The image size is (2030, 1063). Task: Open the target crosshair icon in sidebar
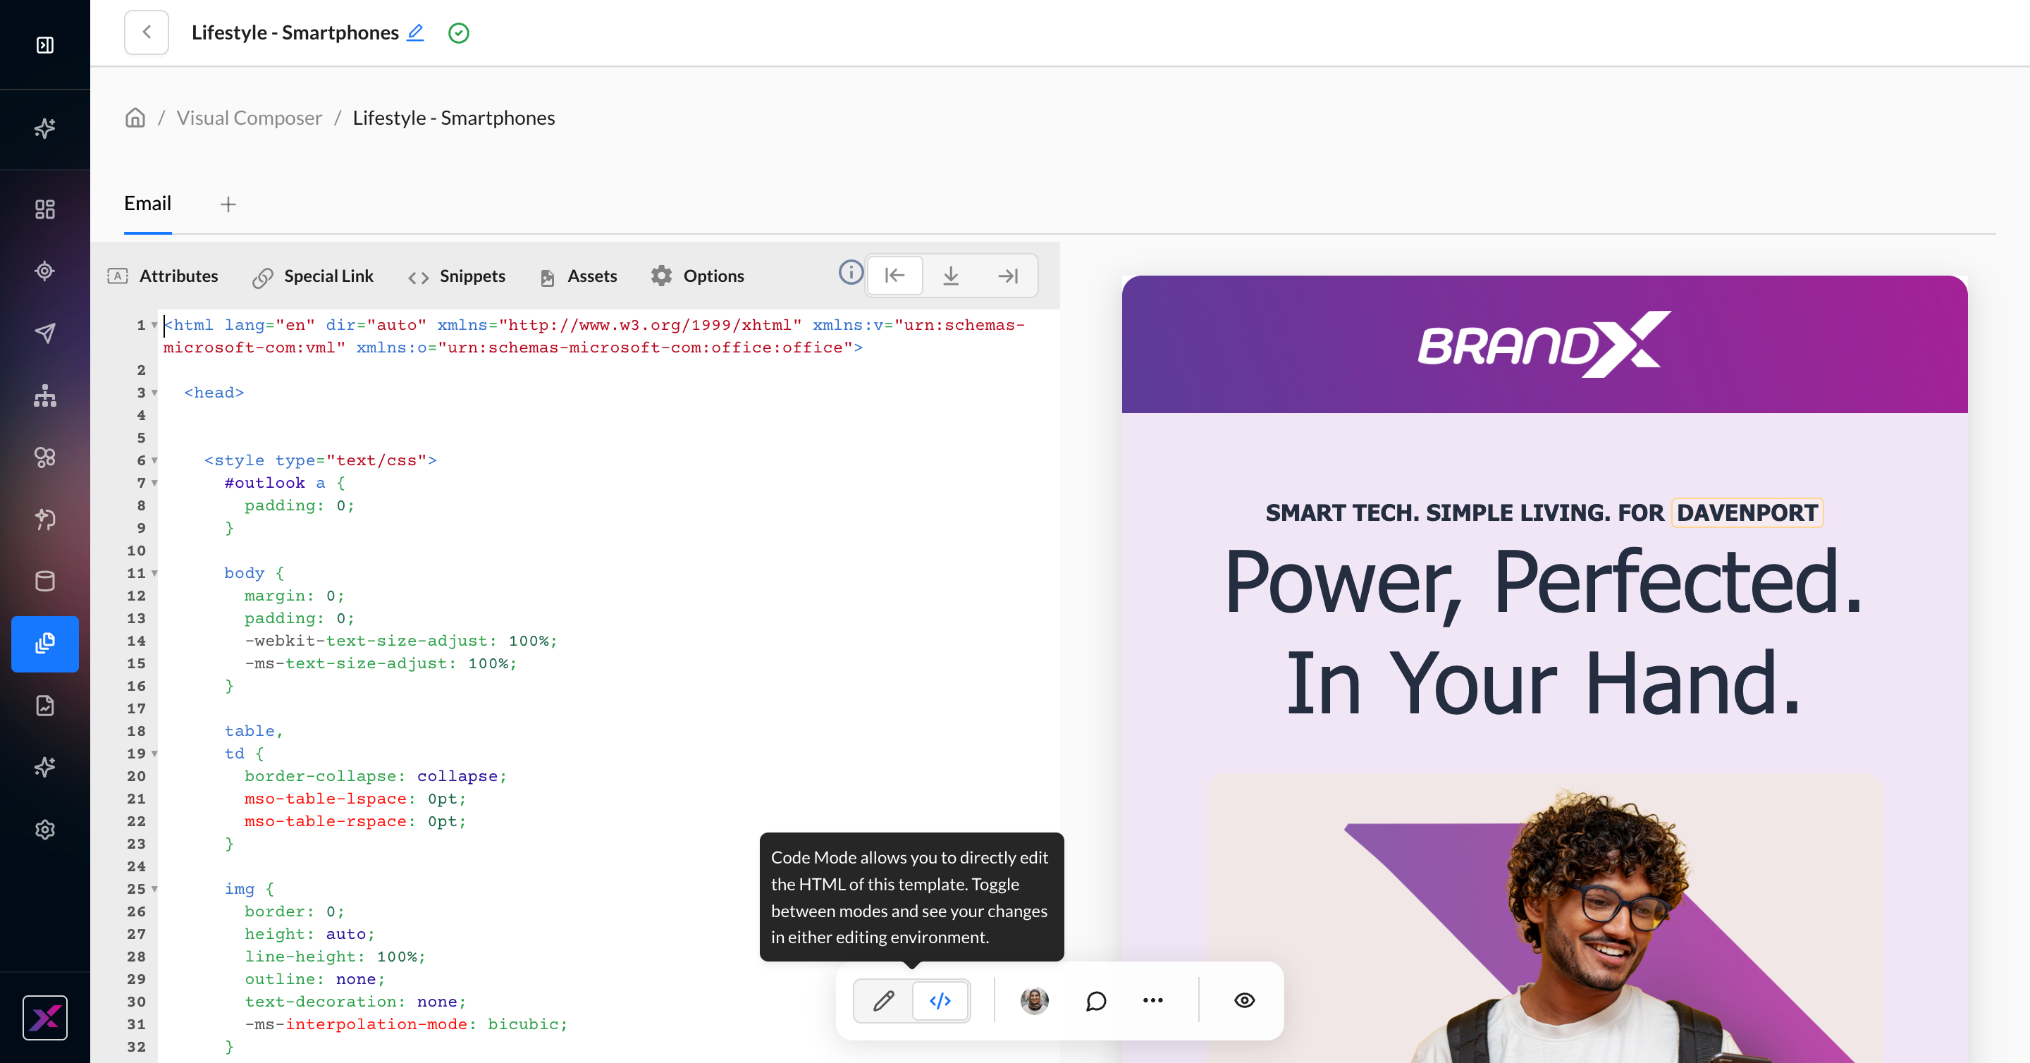pos(45,271)
